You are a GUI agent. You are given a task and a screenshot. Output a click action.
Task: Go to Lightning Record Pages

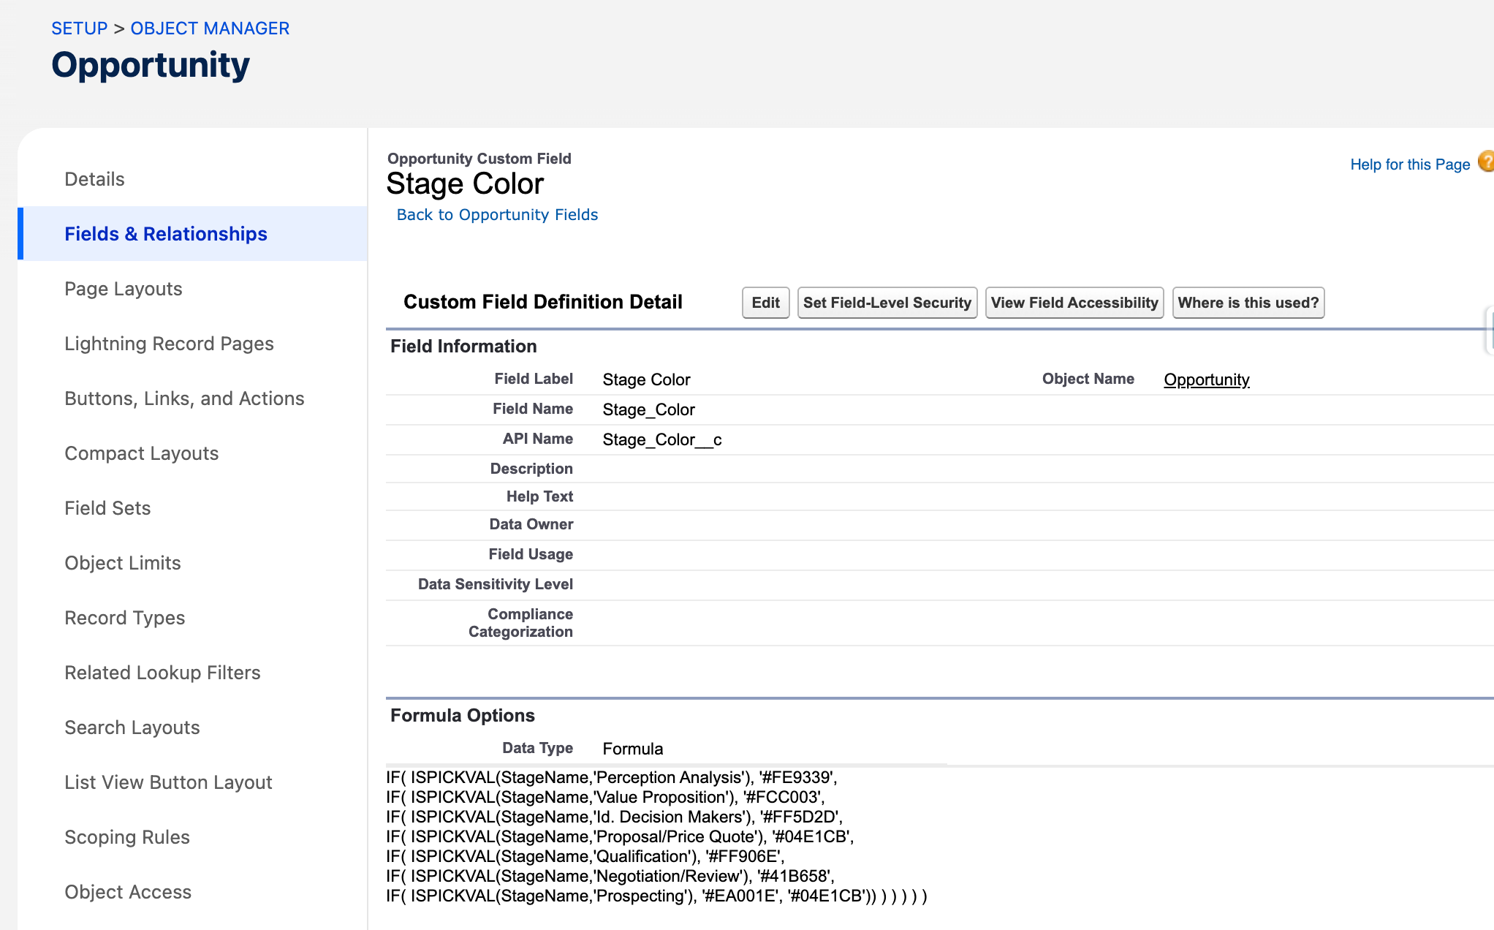coord(169,344)
